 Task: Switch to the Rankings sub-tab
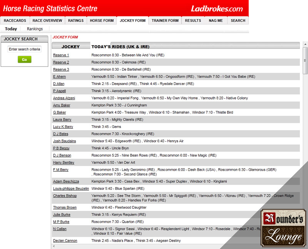coord(35,29)
